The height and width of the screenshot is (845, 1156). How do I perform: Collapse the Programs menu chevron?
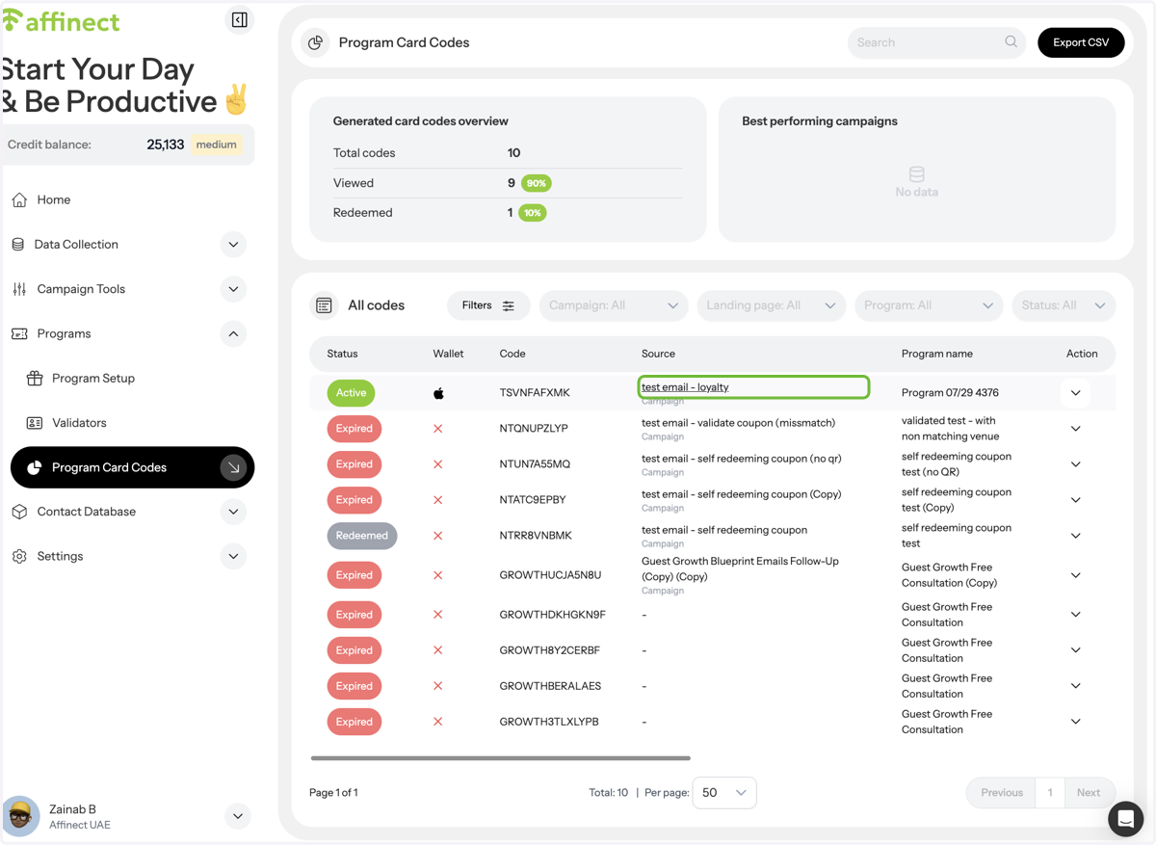tap(233, 333)
